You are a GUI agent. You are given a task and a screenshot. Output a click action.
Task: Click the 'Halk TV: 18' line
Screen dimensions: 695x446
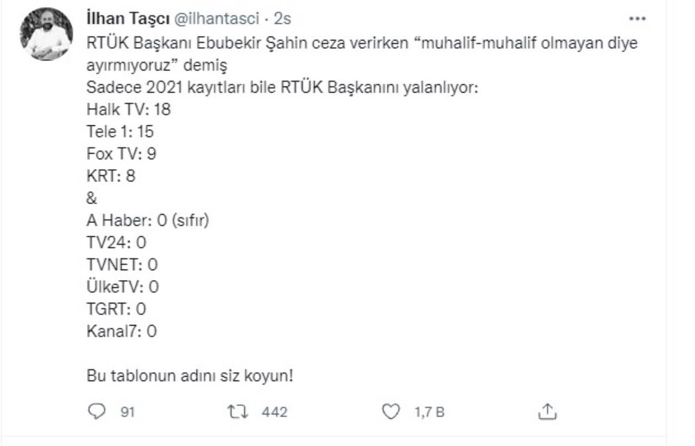(129, 110)
